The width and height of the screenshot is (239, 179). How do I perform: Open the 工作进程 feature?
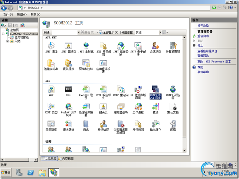click(138, 108)
